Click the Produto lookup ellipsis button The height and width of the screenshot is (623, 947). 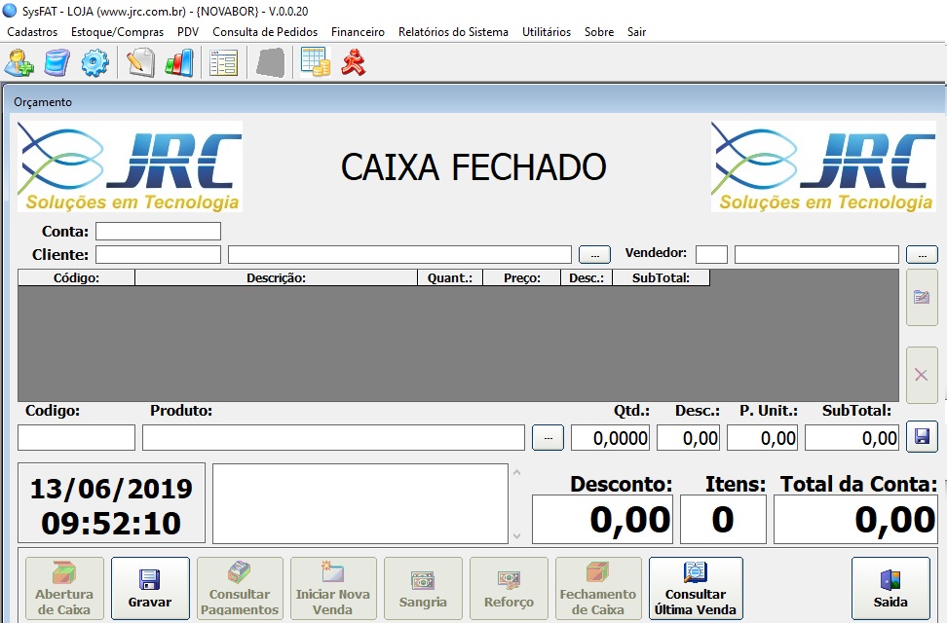[x=548, y=438]
